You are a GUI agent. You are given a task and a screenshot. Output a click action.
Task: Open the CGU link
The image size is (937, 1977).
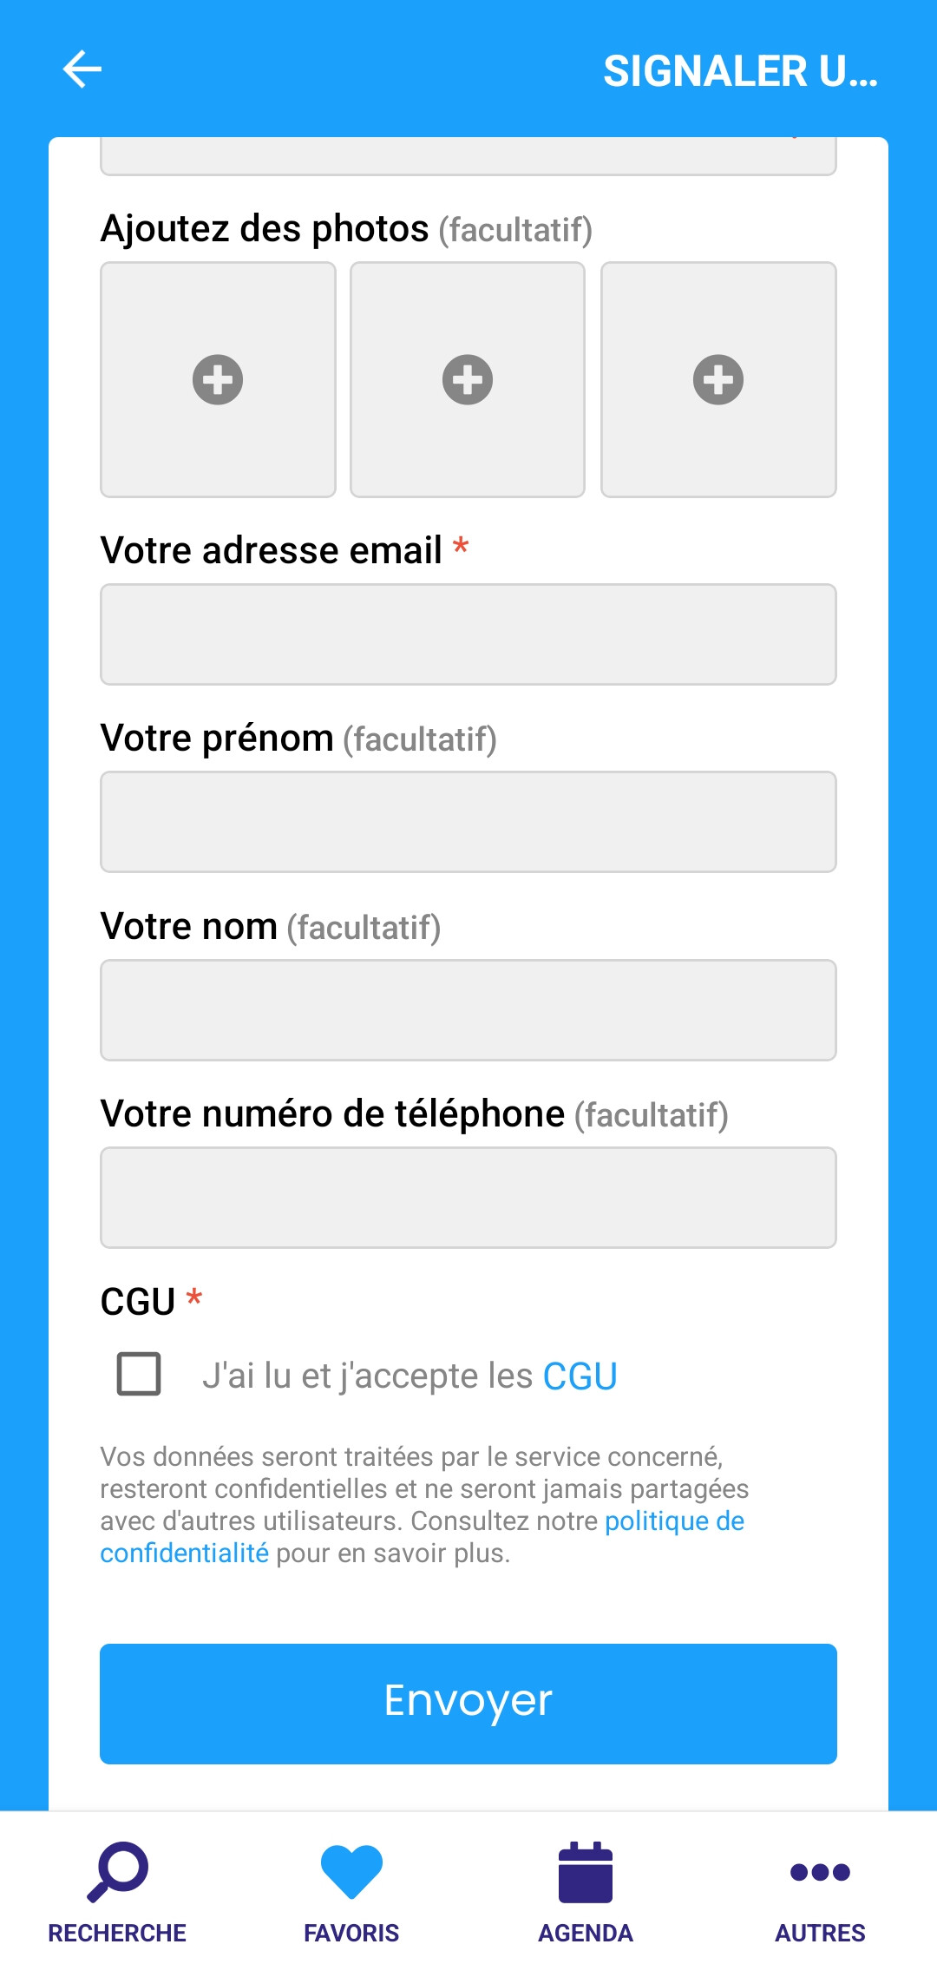point(580,1376)
